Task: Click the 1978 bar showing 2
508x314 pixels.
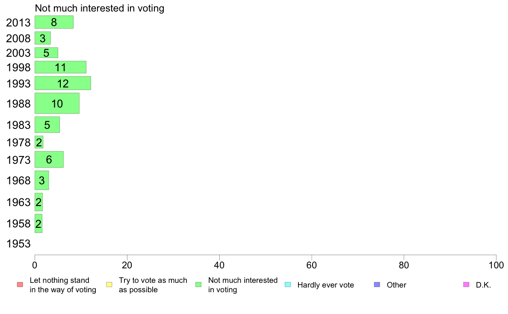Action: [39, 142]
